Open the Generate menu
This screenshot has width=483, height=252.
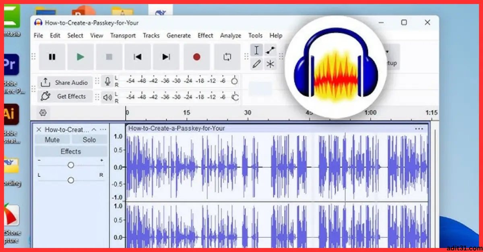tap(179, 36)
